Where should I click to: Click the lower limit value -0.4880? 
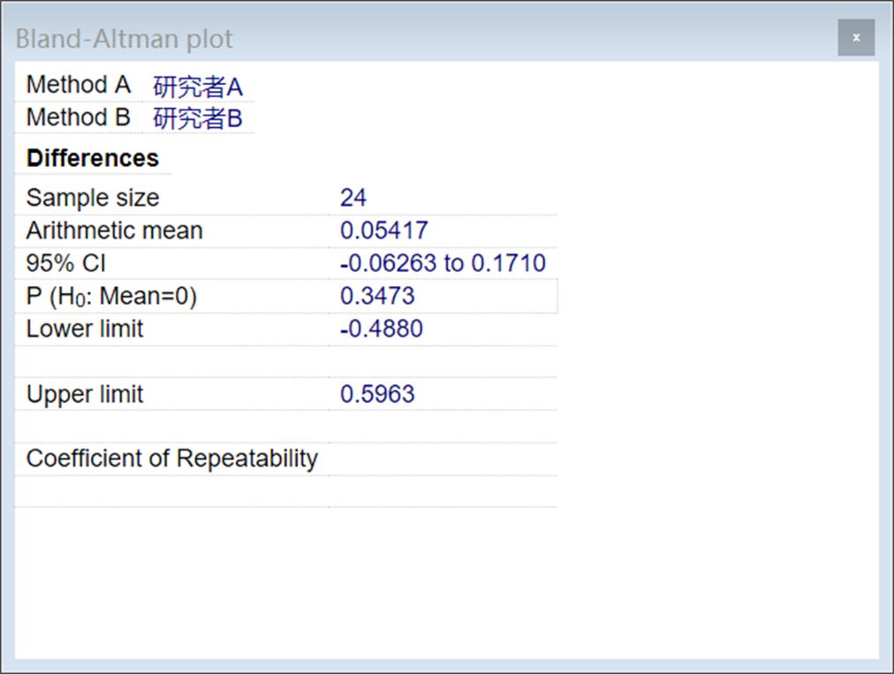coord(382,329)
